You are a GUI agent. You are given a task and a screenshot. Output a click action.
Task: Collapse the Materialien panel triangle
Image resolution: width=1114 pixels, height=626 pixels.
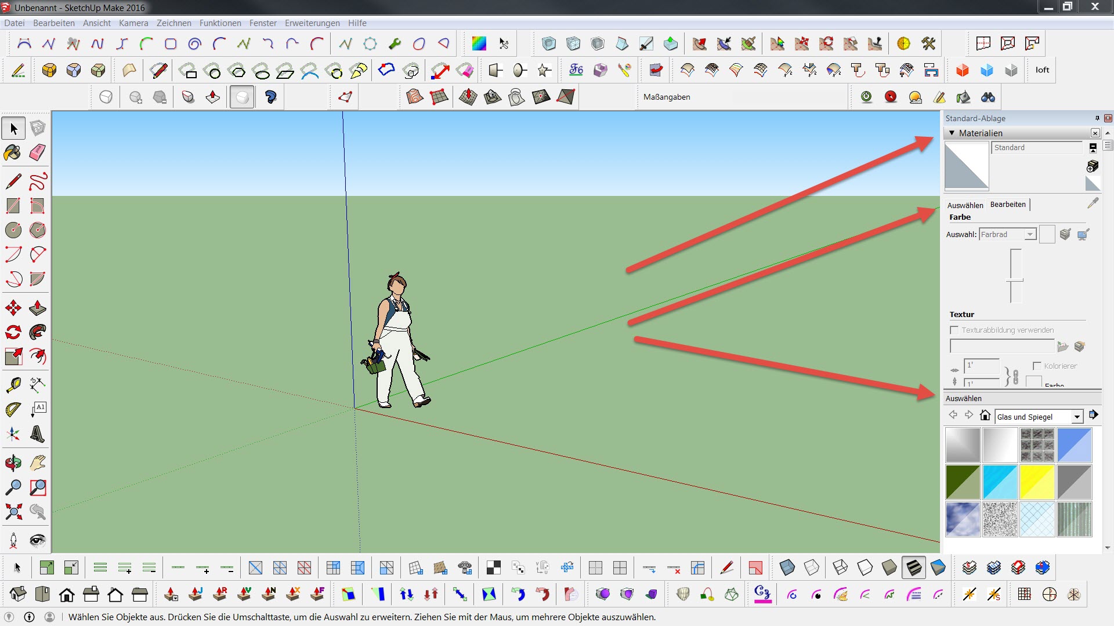point(952,133)
